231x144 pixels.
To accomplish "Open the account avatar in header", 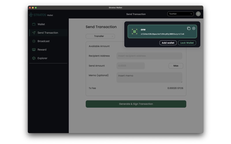I will [x=198, y=14].
